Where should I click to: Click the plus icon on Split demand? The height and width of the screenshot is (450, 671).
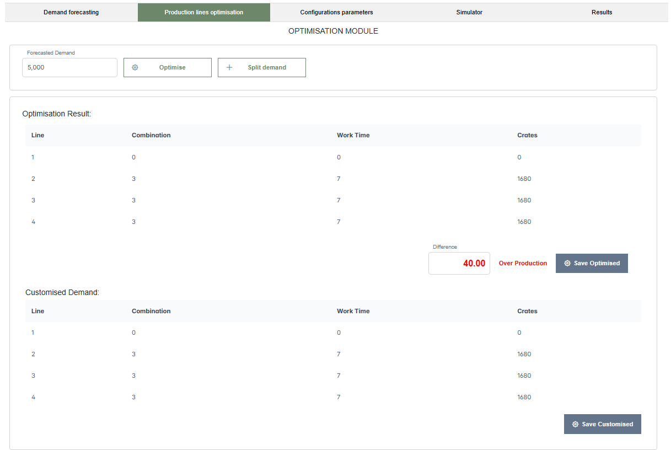(x=229, y=67)
